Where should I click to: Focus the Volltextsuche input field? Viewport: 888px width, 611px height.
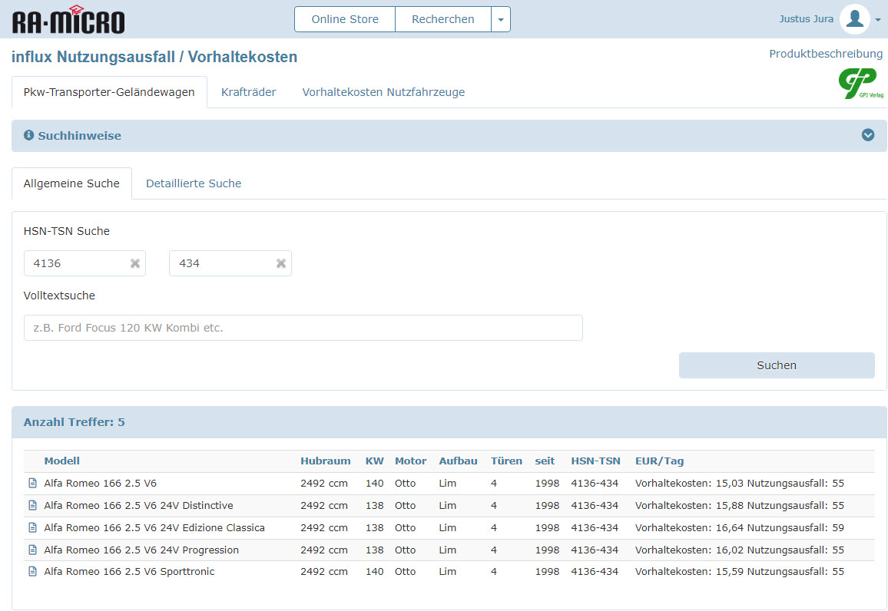[x=303, y=328]
